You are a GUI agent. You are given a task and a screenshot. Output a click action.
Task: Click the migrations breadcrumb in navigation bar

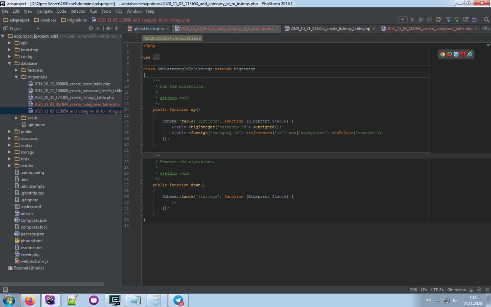(74, 20)
